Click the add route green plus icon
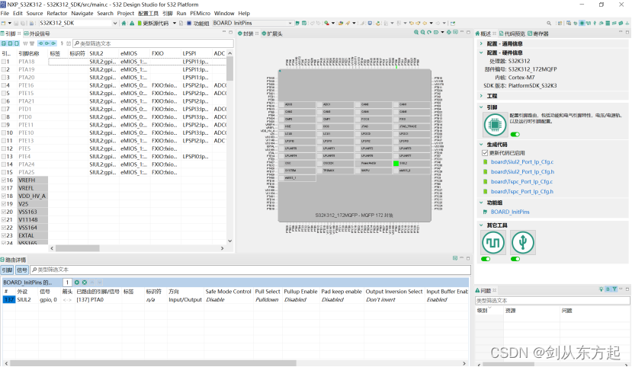The height and width of the screenshot is (367, 632). (x=77, y=282)
